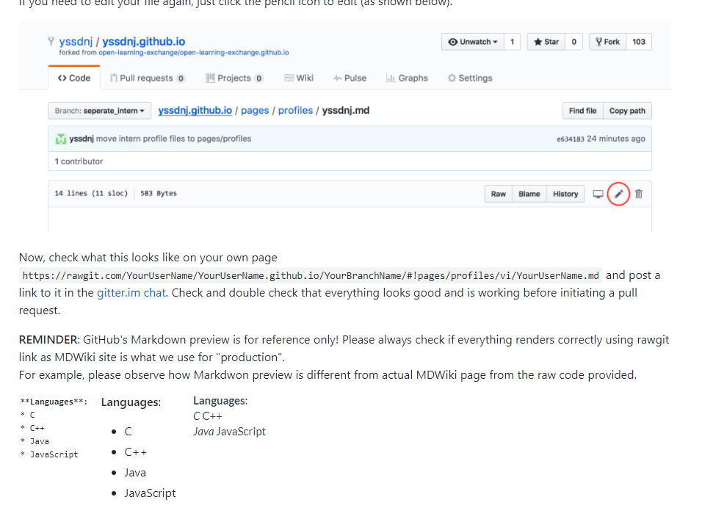Click the fork icon beside yssdnj
Image resolution: width=702 pixels, height=508 pixels.
[51, 41]
